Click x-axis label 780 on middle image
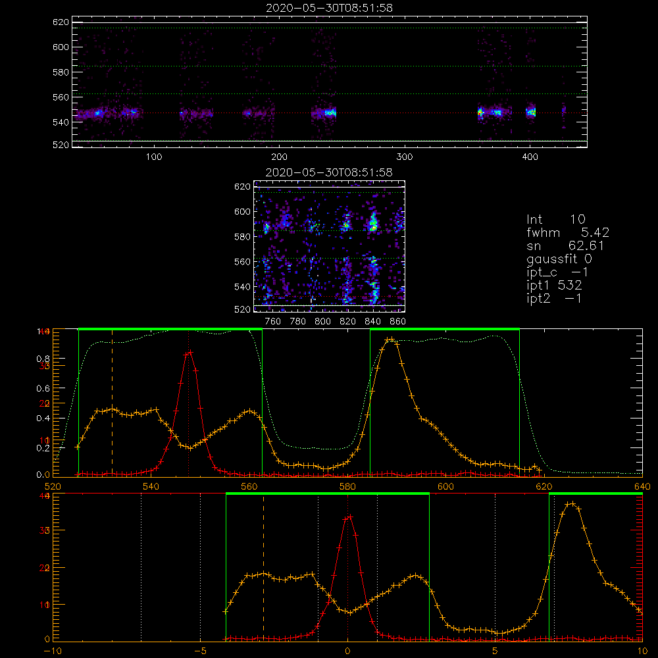Screen dimensions: 658x658 coord(298,322)
